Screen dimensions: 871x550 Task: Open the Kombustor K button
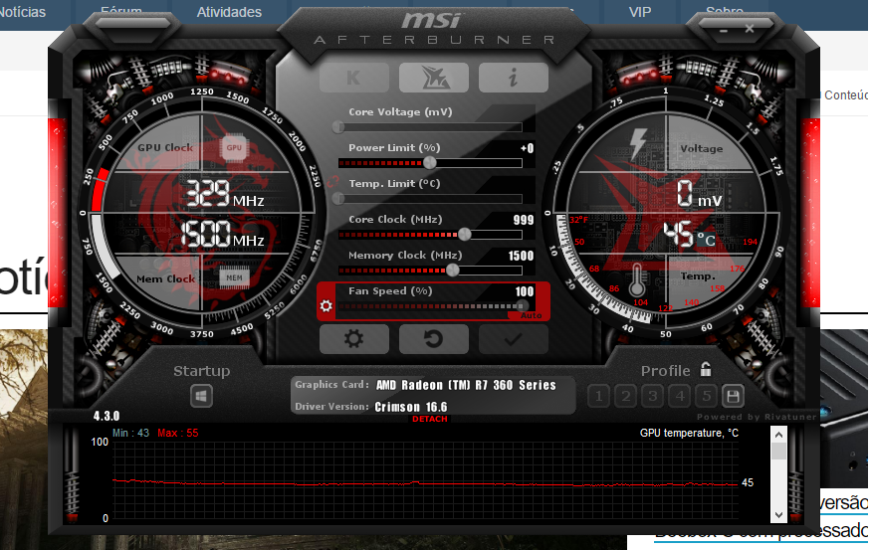(x=353, y=78)
